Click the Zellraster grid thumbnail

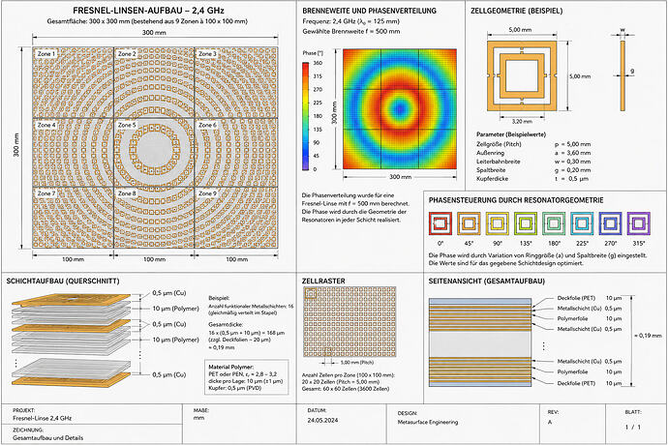(349, 321)
